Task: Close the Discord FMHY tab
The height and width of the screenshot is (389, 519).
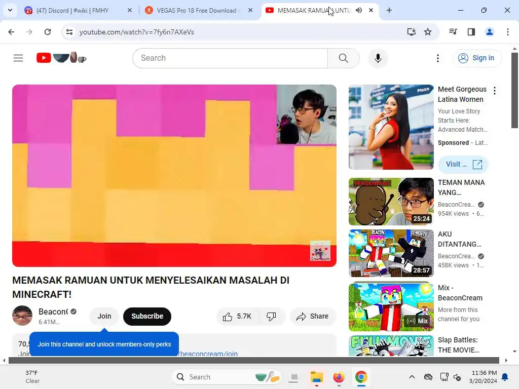Action: [130, 10]
